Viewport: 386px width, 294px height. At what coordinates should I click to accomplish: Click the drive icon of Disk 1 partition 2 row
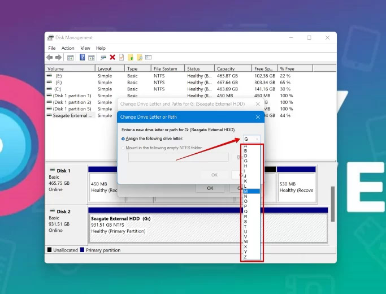click(x=49, y=102)
